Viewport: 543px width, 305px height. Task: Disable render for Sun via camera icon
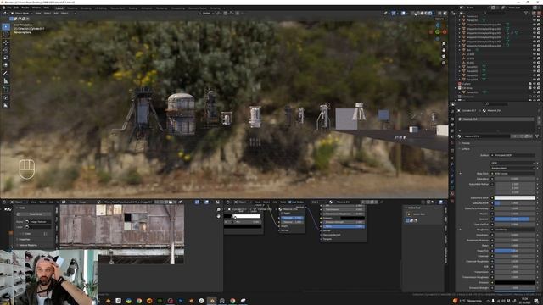click(x=539, y=50)
